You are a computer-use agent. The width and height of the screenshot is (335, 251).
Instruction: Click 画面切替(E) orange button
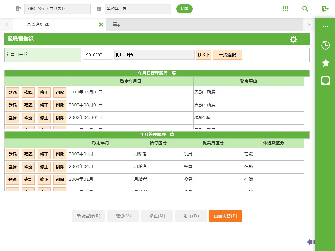225,216
